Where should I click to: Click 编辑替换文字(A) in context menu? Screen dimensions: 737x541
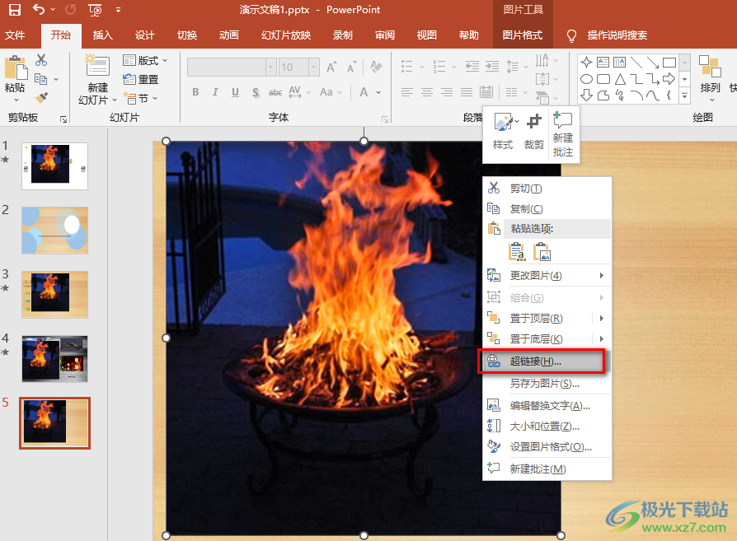pyautogui.click(x=547, y=405)
